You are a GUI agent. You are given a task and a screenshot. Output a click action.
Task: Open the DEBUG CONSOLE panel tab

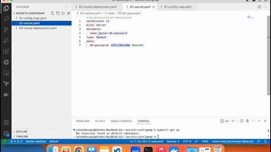tap(121, 121)
